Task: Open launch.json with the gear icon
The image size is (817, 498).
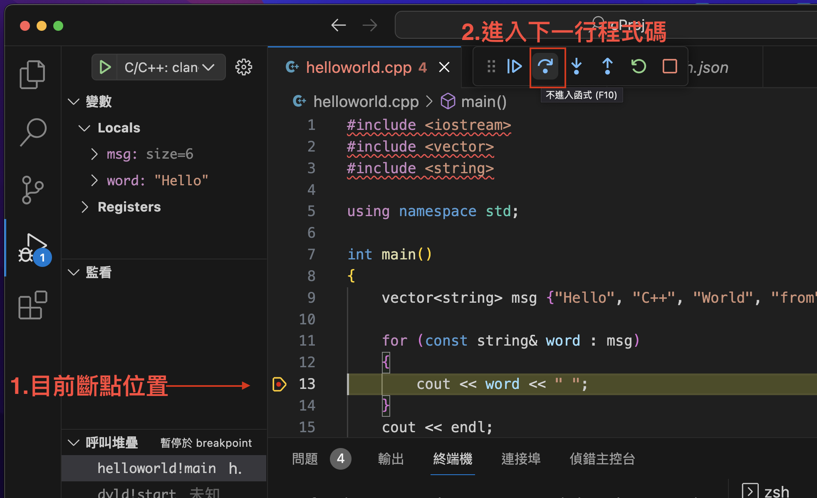Action: tap(244, 67)
